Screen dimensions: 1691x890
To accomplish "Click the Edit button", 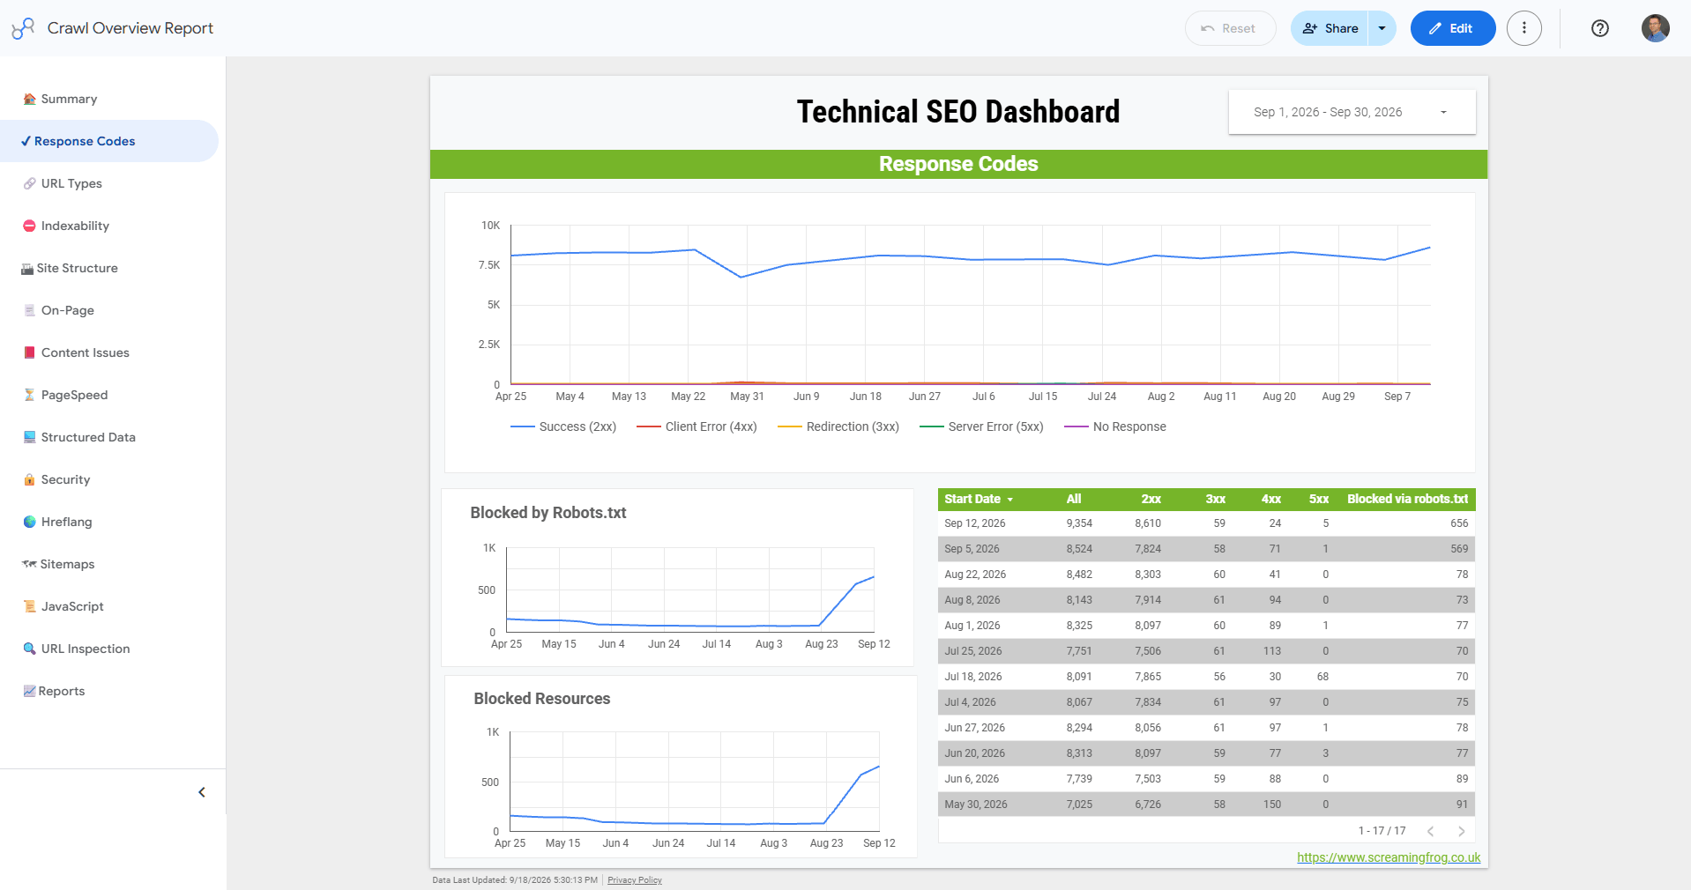I will (1453, 28).
